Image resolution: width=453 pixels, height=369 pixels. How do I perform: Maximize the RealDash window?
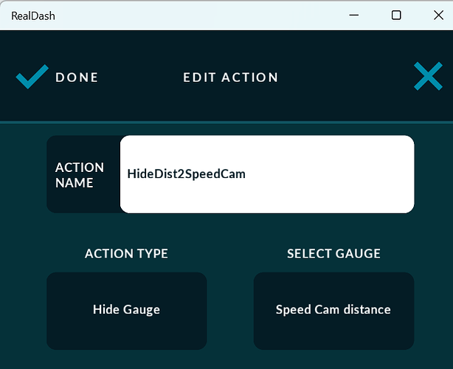pyautogui.click(x=396, y=15)
